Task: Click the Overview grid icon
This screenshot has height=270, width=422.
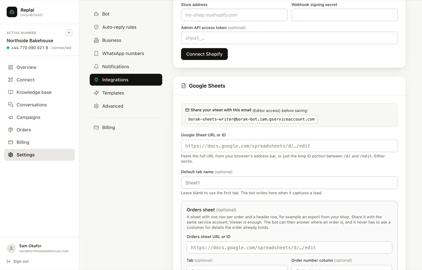Action: pyautogui.click(x=11, y=67)
